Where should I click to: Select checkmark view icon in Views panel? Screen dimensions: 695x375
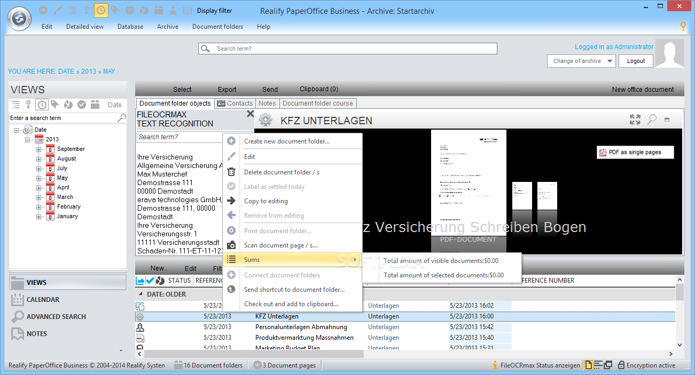(x=82, y=105)
